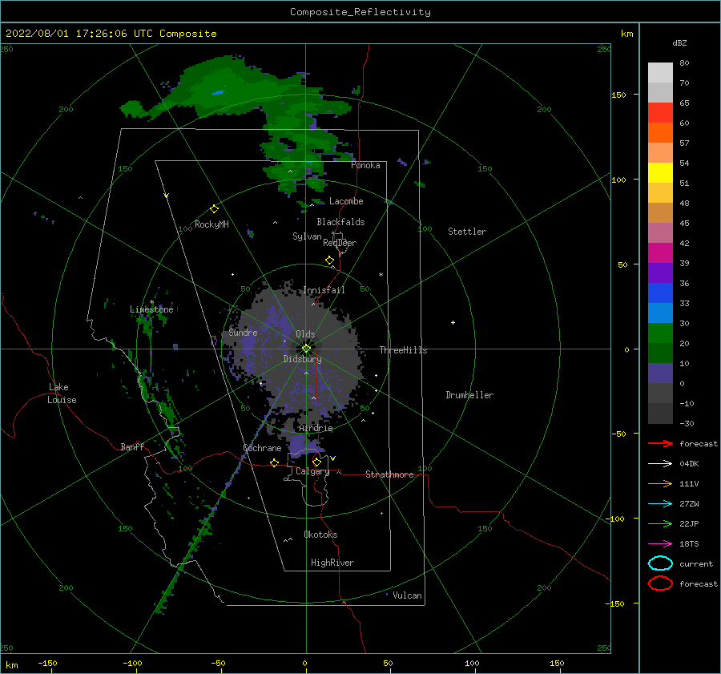The width and height of the screenshot is (721, 674).
Task: Click the orange 111V arrow legend icon
Action: point(660,483)
